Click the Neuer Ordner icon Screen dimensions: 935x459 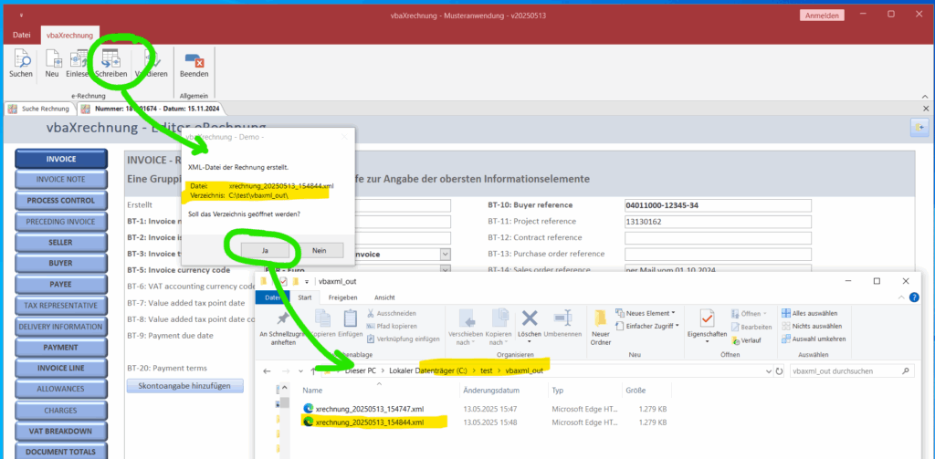pos(601,327)
